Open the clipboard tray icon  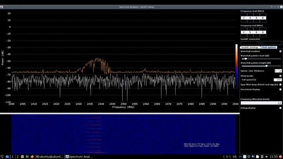tap(257, 157)
